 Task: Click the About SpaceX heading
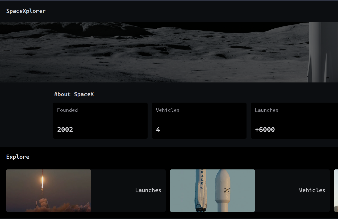pos(74,94)
